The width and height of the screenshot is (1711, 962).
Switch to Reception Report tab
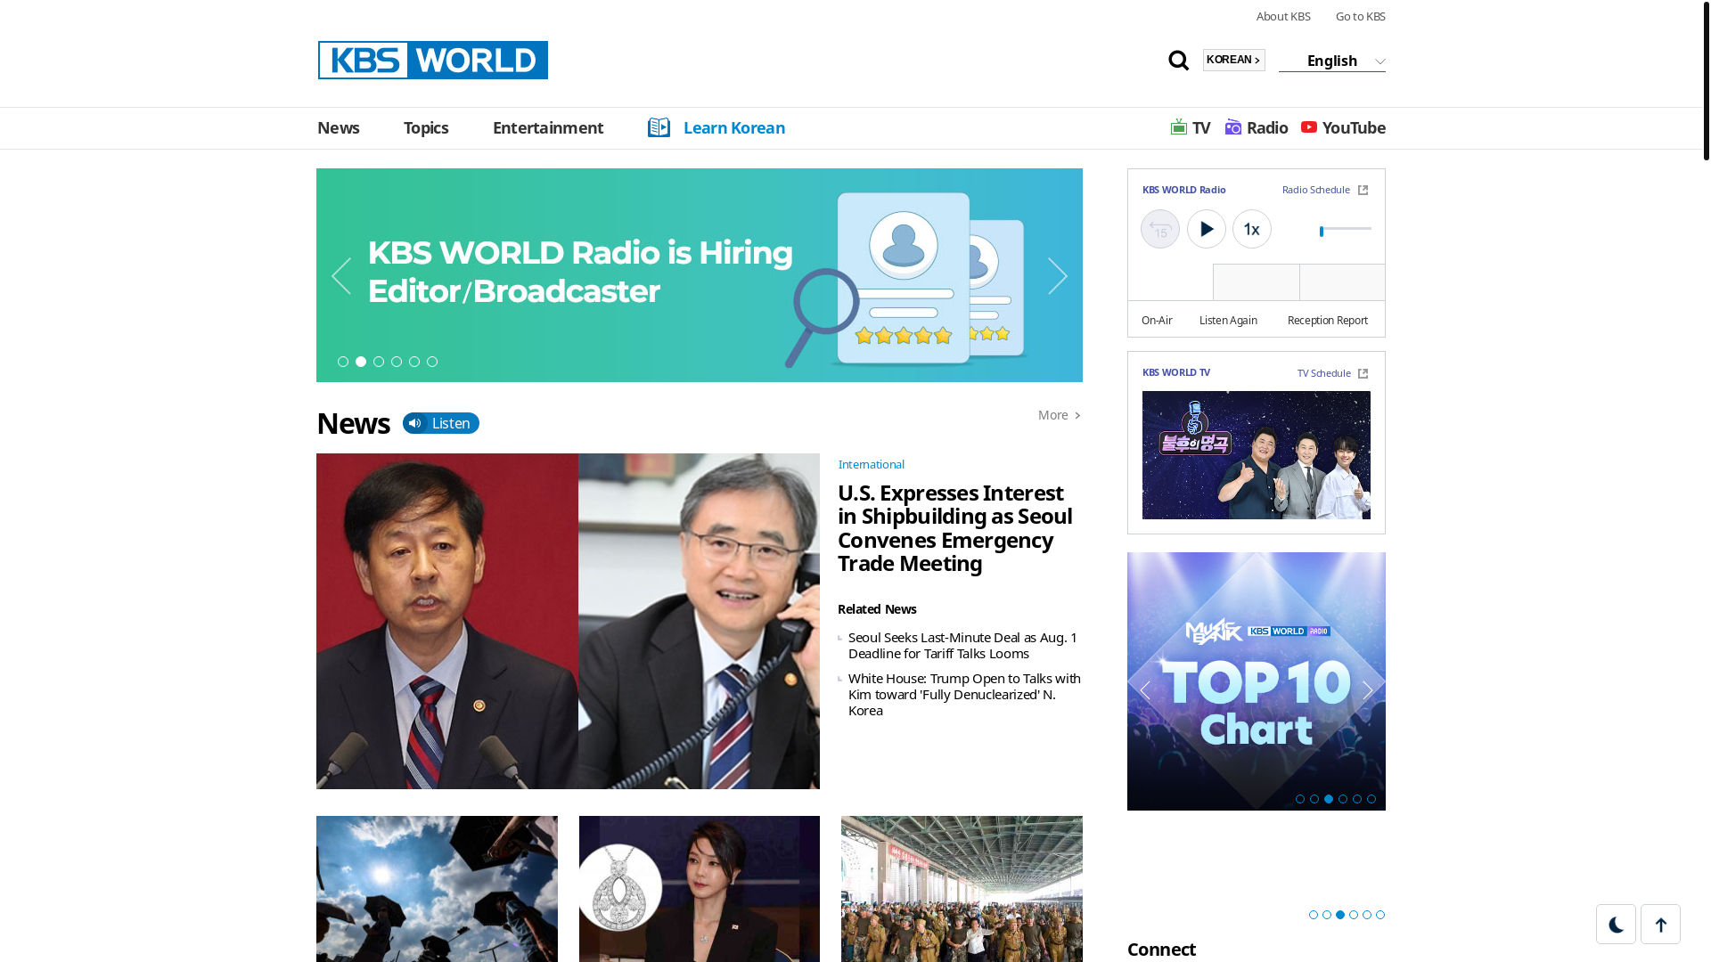pos(1328,320)
